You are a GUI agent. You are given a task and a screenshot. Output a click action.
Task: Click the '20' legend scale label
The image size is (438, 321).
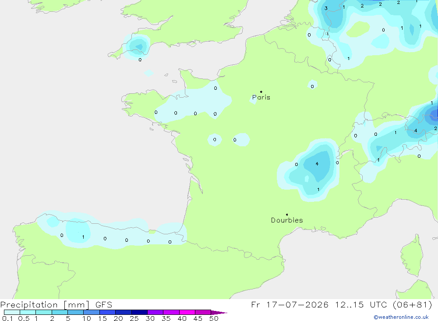[118, 318]
